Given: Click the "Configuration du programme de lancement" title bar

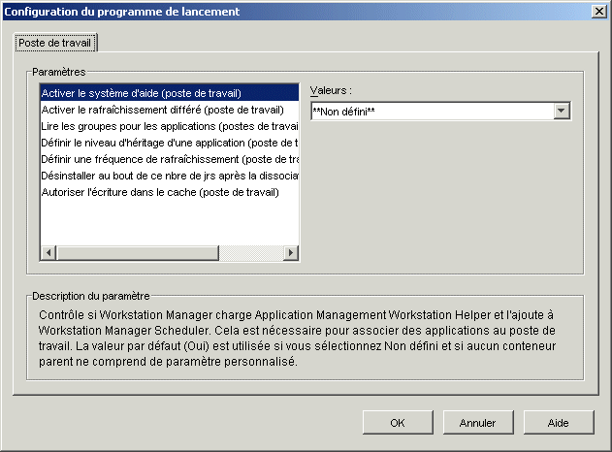Looking at the screenshot, I should click(291, 11).
